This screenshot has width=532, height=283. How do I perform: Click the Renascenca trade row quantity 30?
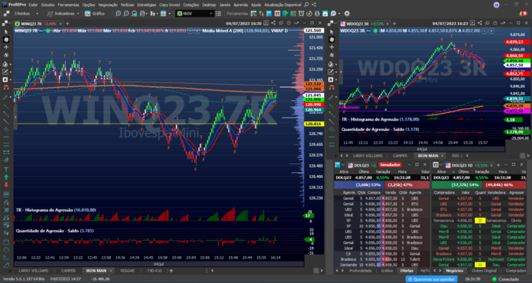tap(480, 220)
